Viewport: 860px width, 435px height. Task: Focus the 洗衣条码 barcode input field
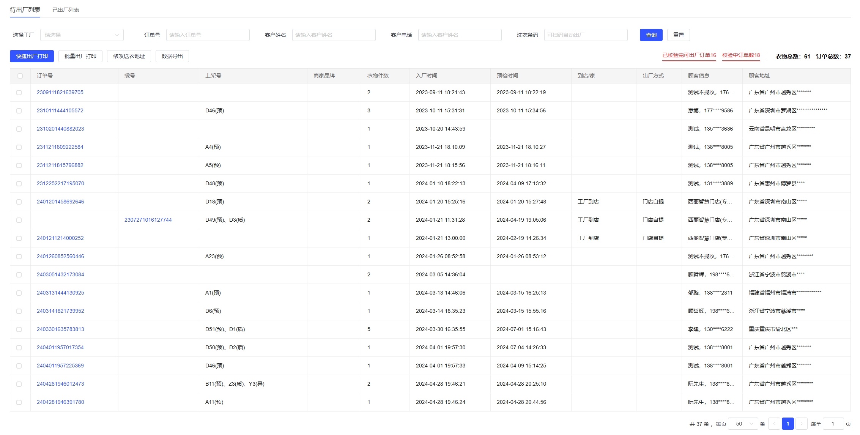pyautogui.click(x=586, y=35)
